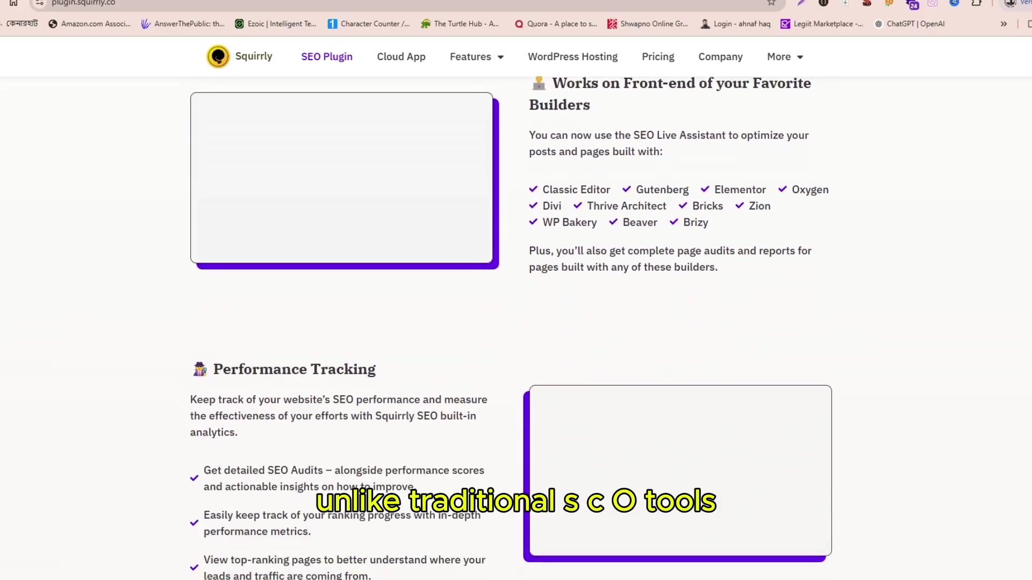1032x580 pixels.
Task: Show hidden bookmarks with the double chevron
Action: coord(1004,24)
